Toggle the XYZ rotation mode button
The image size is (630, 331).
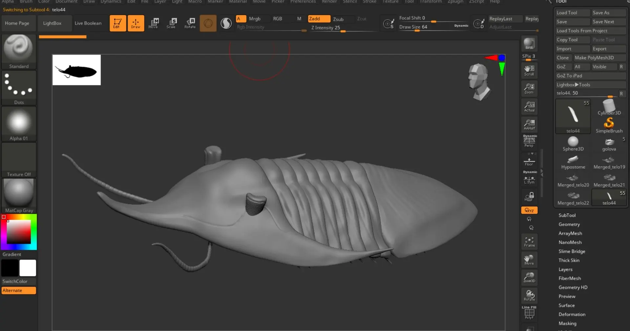tap(529, 210)
